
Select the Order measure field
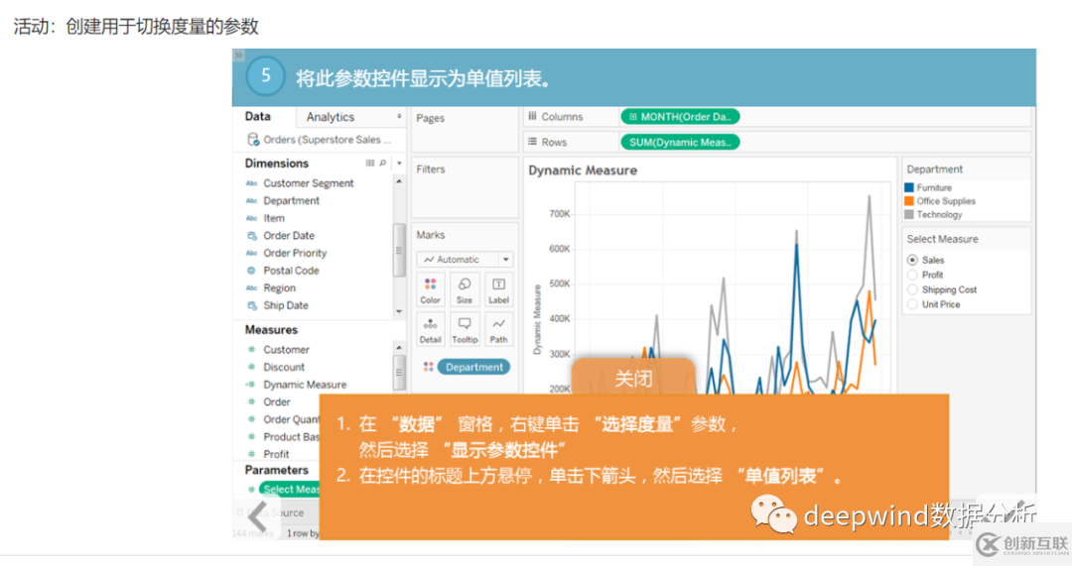tap(277, 402)
